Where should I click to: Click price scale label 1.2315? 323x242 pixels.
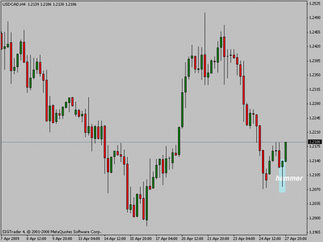click(x=315, y=89)
